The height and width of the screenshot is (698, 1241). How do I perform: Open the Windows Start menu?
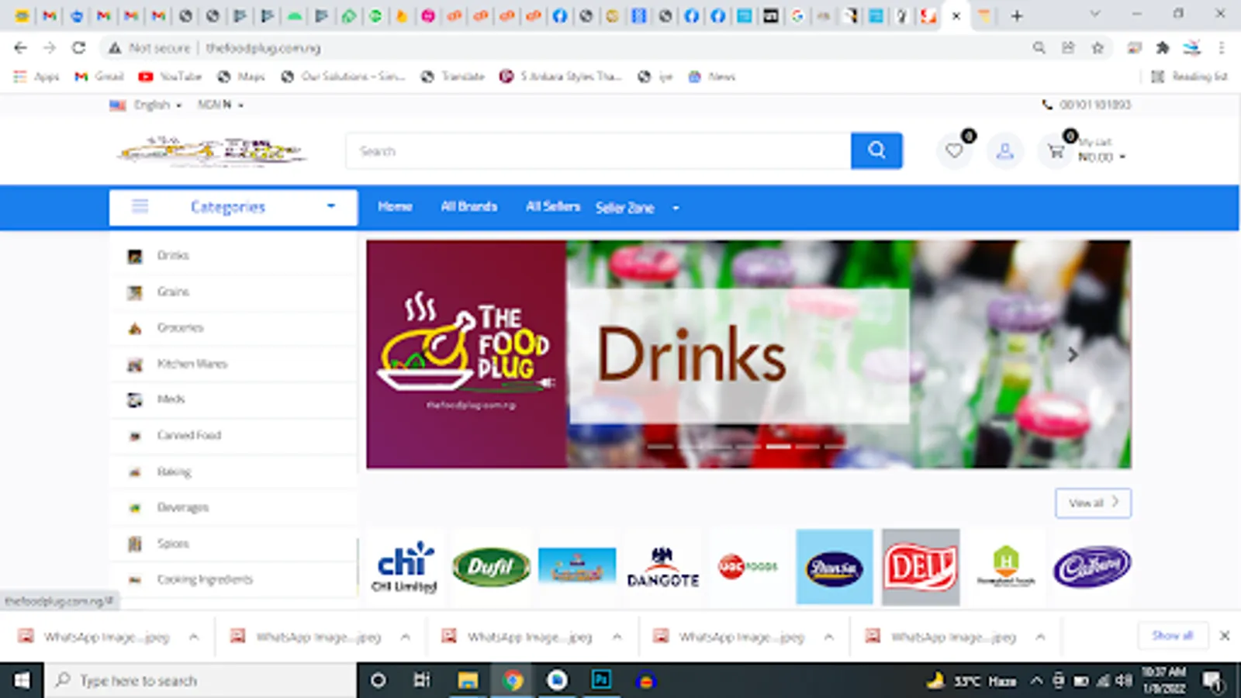(22, 680)
